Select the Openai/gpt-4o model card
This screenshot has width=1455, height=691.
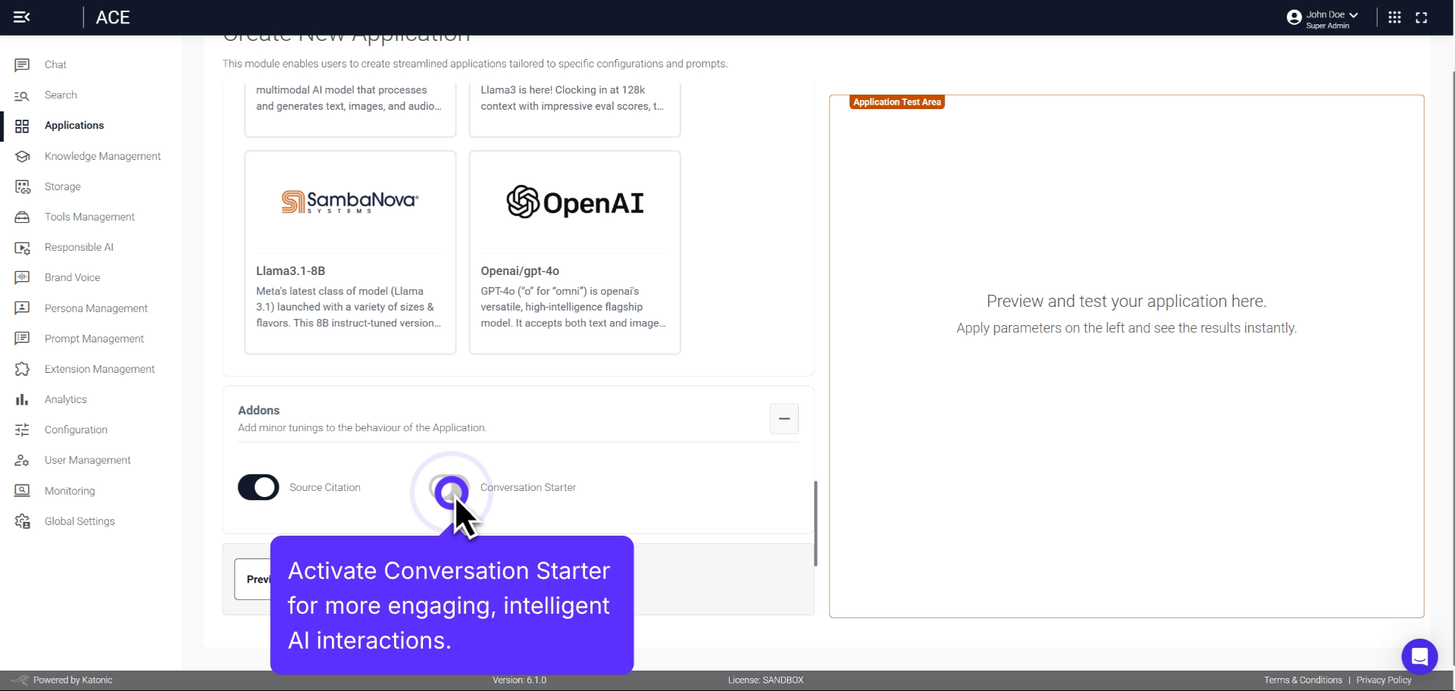click(574, 252)
